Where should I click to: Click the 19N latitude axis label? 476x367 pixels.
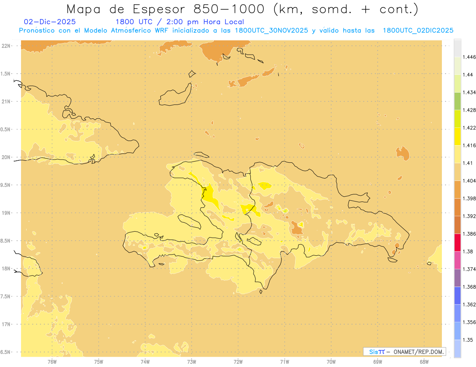tap(6, 213)
